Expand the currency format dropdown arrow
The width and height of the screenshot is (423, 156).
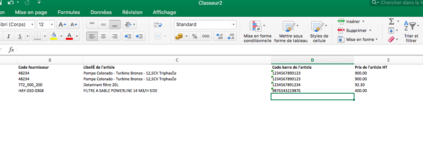coord(186,37)
